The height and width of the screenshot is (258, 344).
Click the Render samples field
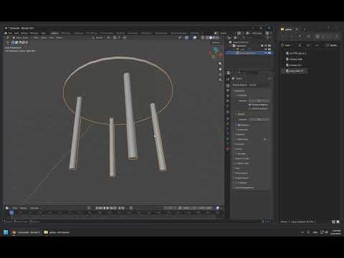click(259, 120)
